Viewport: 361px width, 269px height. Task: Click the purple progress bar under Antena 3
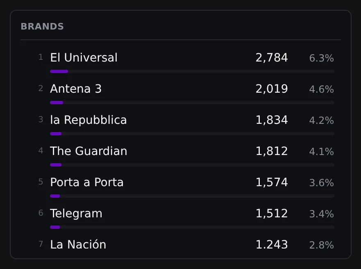[x=57, y=103]
